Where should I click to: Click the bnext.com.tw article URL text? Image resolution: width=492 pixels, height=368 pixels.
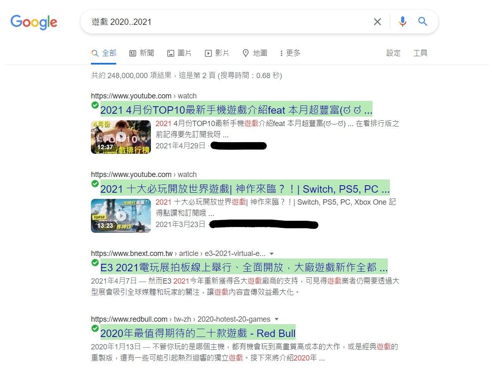(178, 253)
